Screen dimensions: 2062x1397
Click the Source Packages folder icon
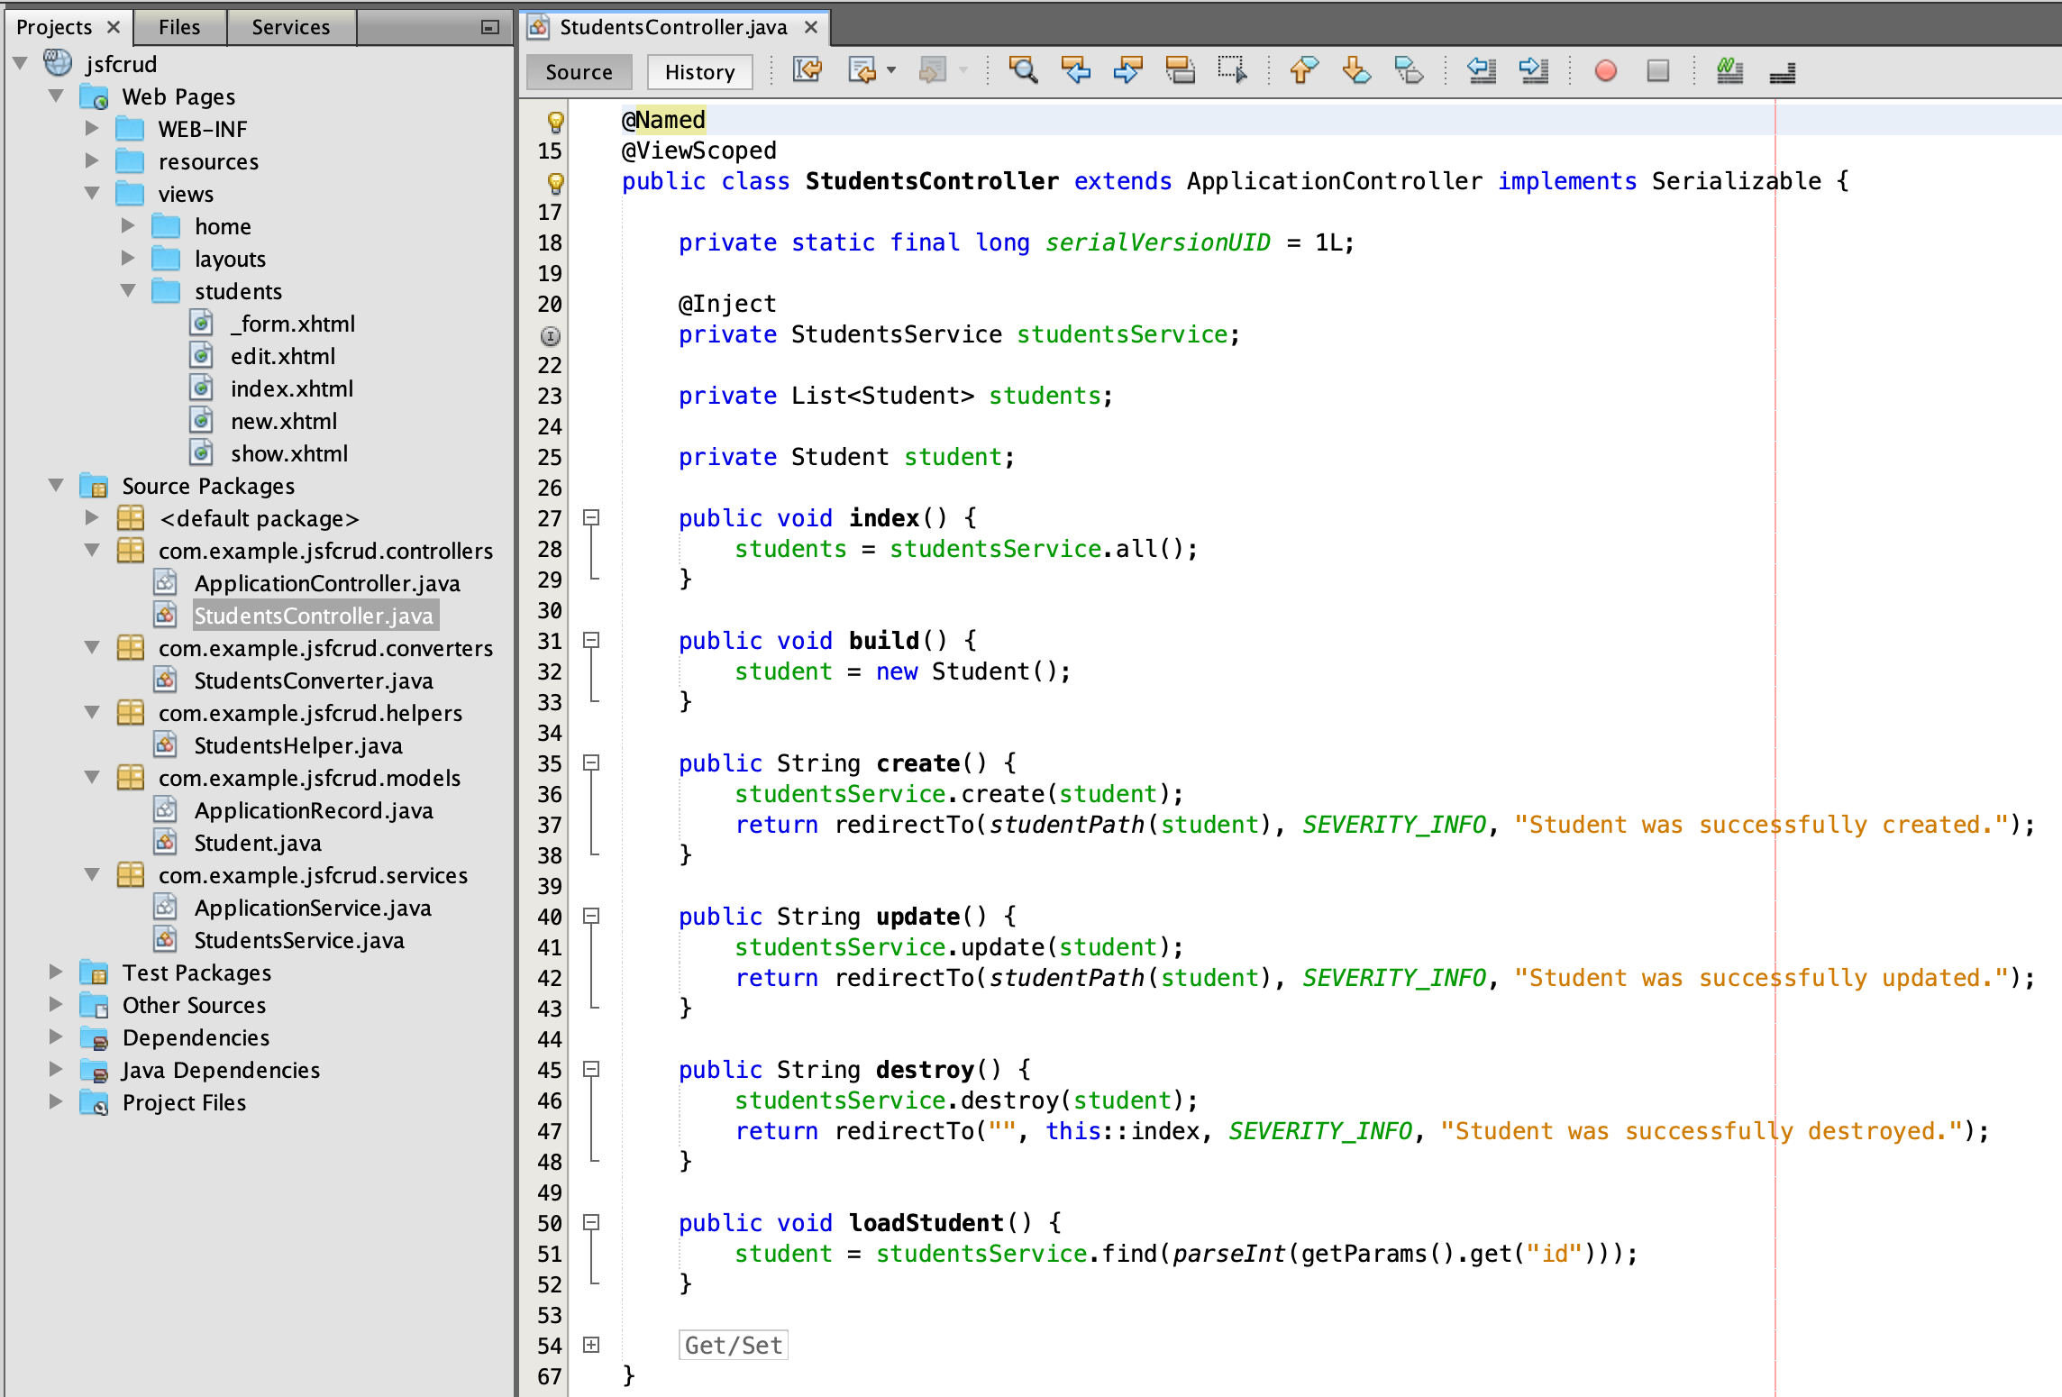tap(94, 486)
